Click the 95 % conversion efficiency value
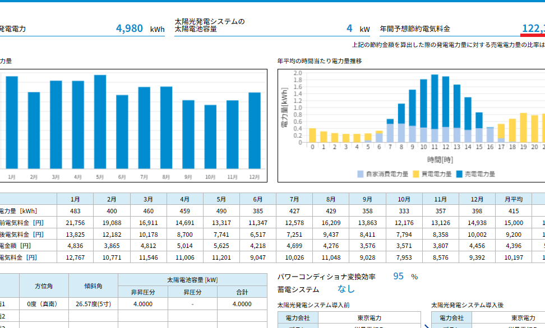This screenshot has height=328, width=545. click(x=398, y=277)
